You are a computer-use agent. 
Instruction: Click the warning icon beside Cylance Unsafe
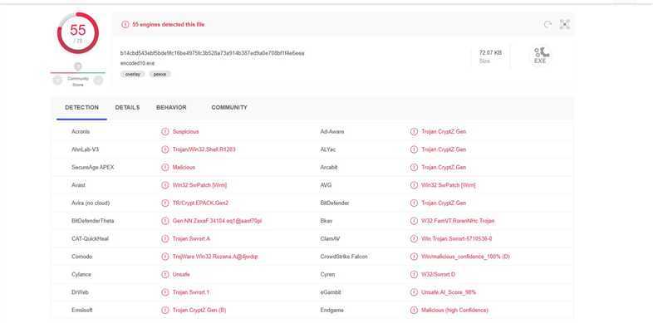[x=165, y=275]
